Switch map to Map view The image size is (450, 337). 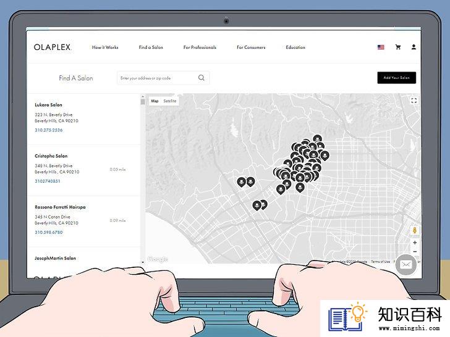click(x=155, y=101)
